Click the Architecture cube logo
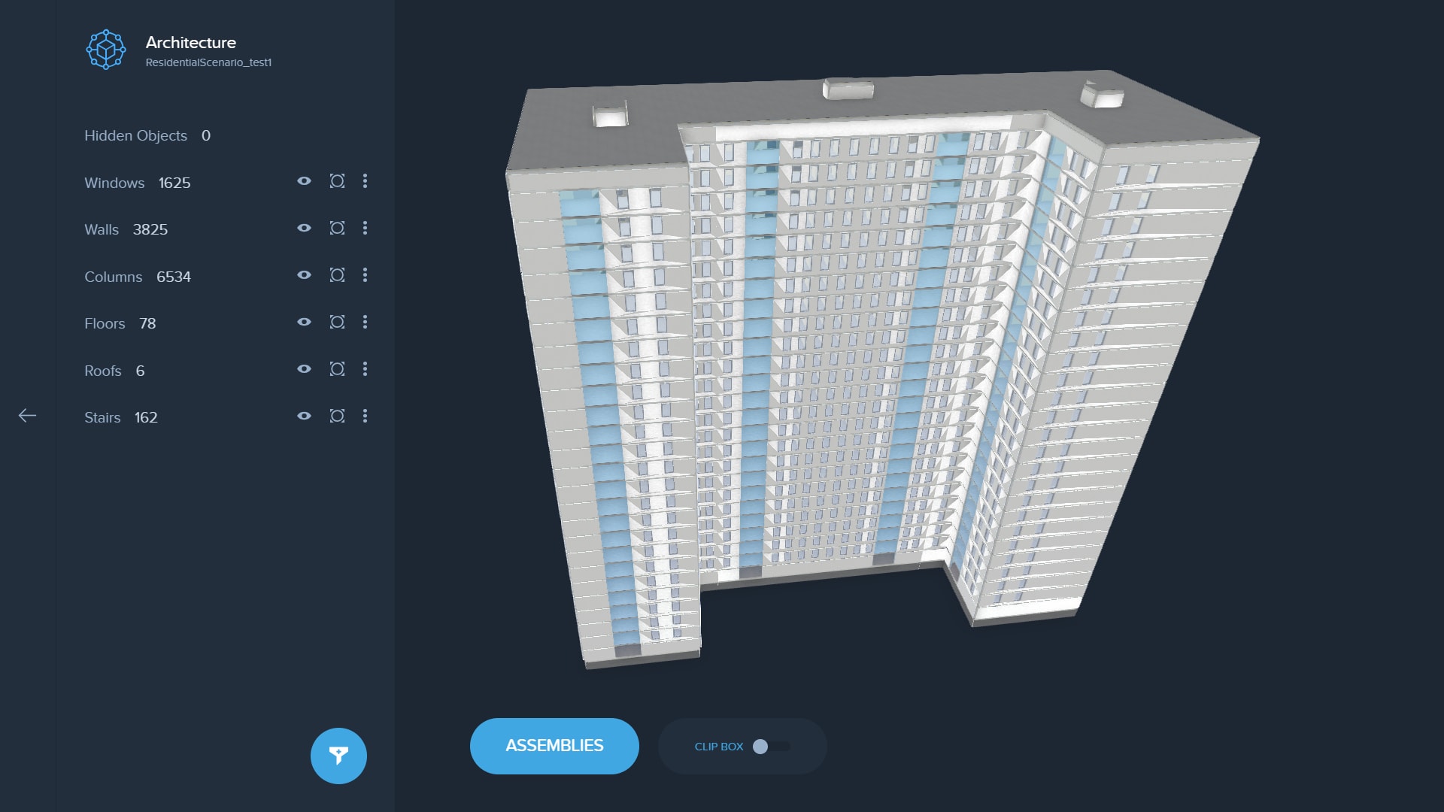Image resolution: width=1444 pixels, height=812 pixels. tap(106, 50)
